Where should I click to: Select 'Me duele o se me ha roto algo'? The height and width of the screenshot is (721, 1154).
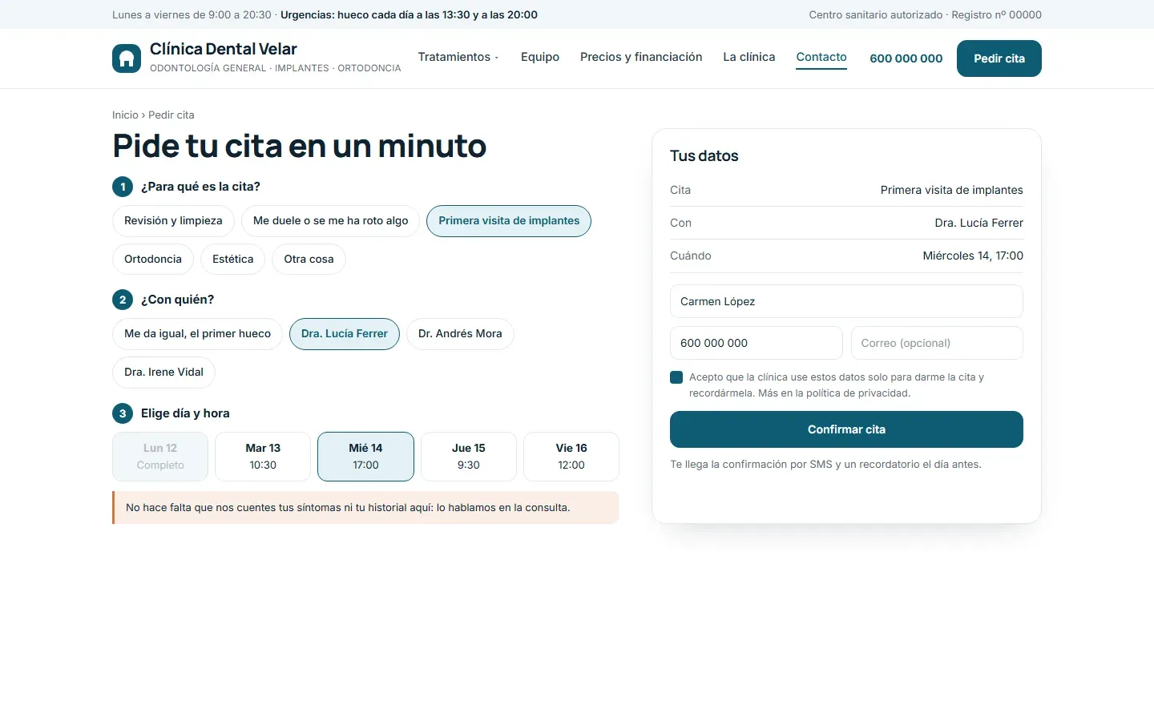(x=330, y=221)
